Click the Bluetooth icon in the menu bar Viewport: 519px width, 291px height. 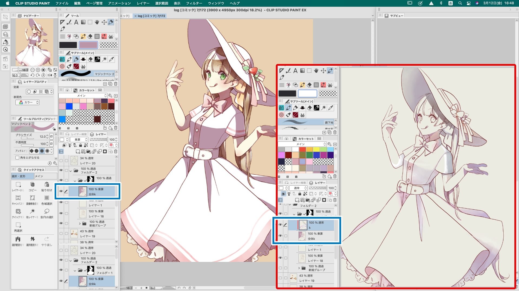(441, 3)
